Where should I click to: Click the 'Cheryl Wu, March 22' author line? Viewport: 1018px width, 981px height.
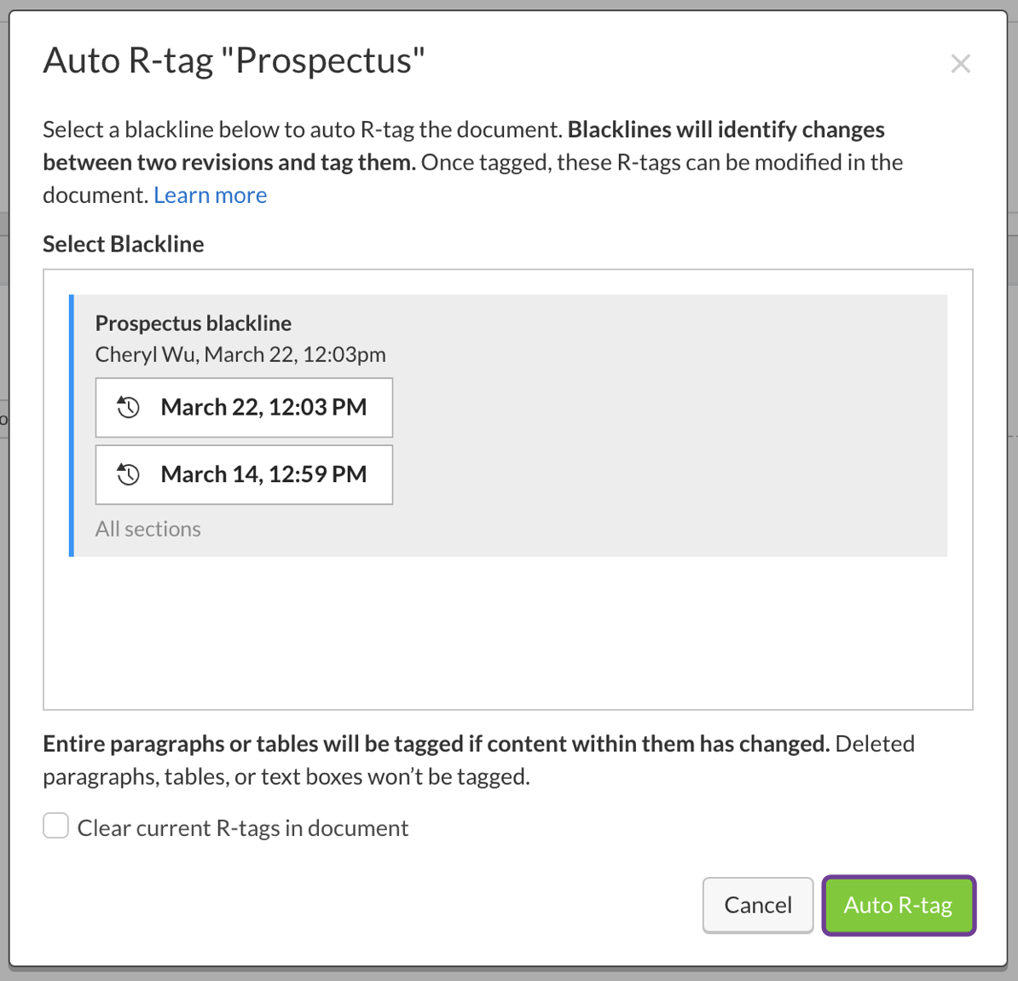pyautogui.click(x=240, y=355)
